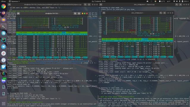Click search icon in alex_mih@yukari ~/alpaca.cpp titlebar
This screenshot has height=107, width=190.
tap(177, 4)
